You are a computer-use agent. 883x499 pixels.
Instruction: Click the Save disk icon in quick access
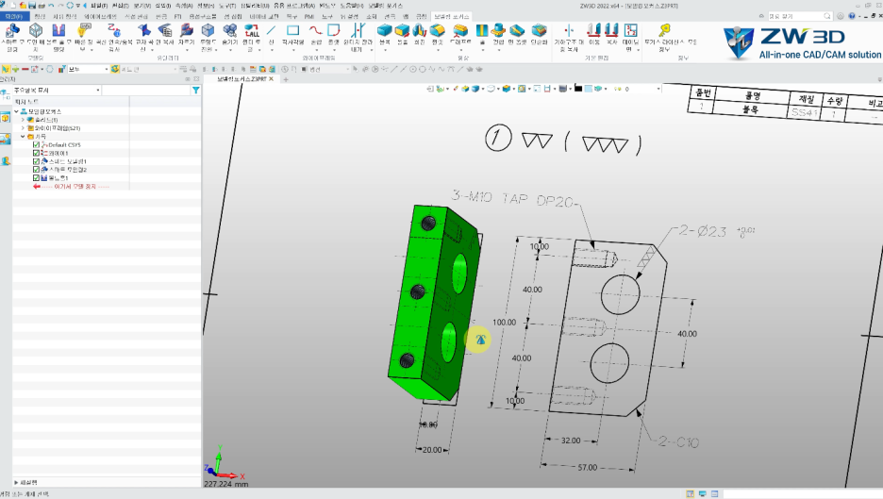point(32,5)
